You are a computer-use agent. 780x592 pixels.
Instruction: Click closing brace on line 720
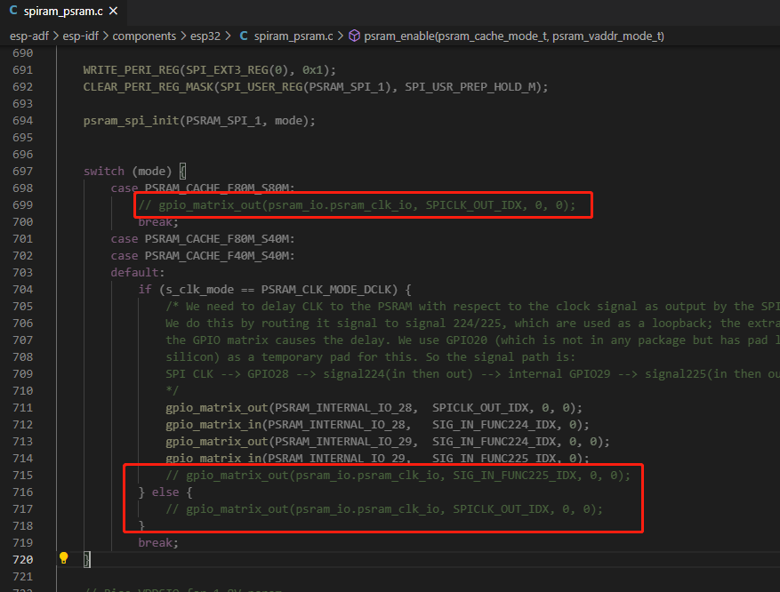[x=87, y=560]
